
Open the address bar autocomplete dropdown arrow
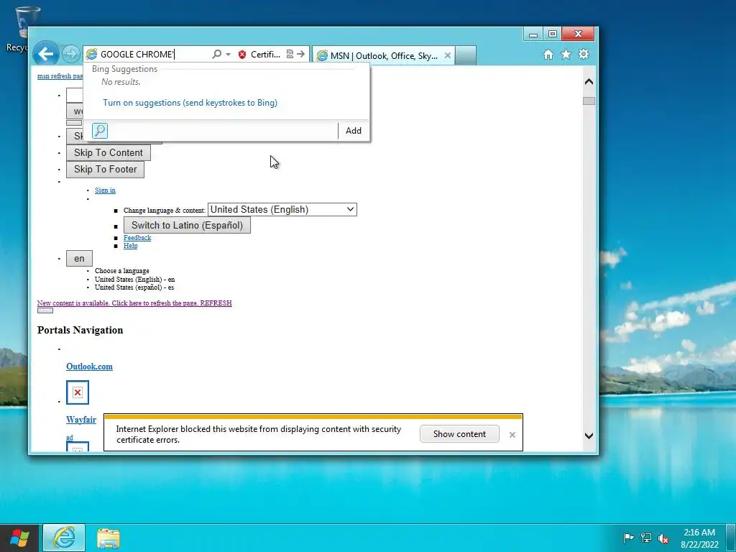point(228,55)
